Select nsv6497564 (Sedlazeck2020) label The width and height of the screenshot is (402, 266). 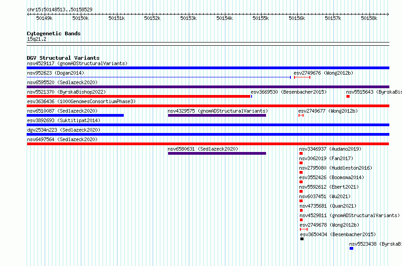tap(62, 139)
